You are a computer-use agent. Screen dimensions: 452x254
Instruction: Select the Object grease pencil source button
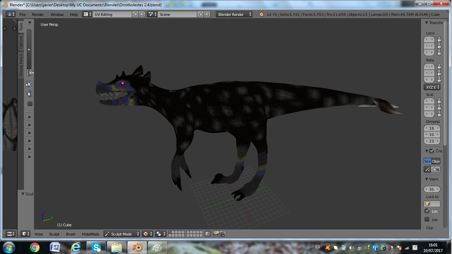pyautogui.click(x=436, y=161)
